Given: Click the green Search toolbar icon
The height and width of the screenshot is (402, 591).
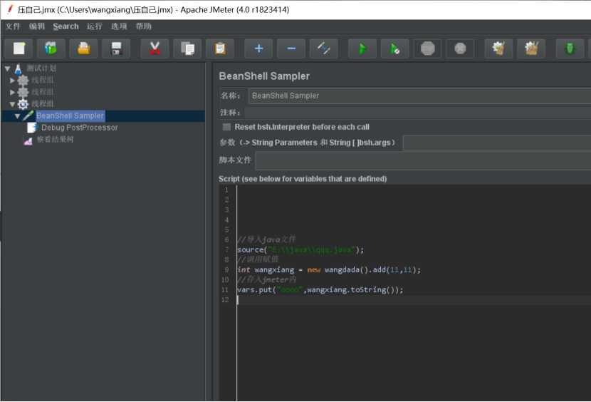Looking at the screenshot, I should (570, 48).
